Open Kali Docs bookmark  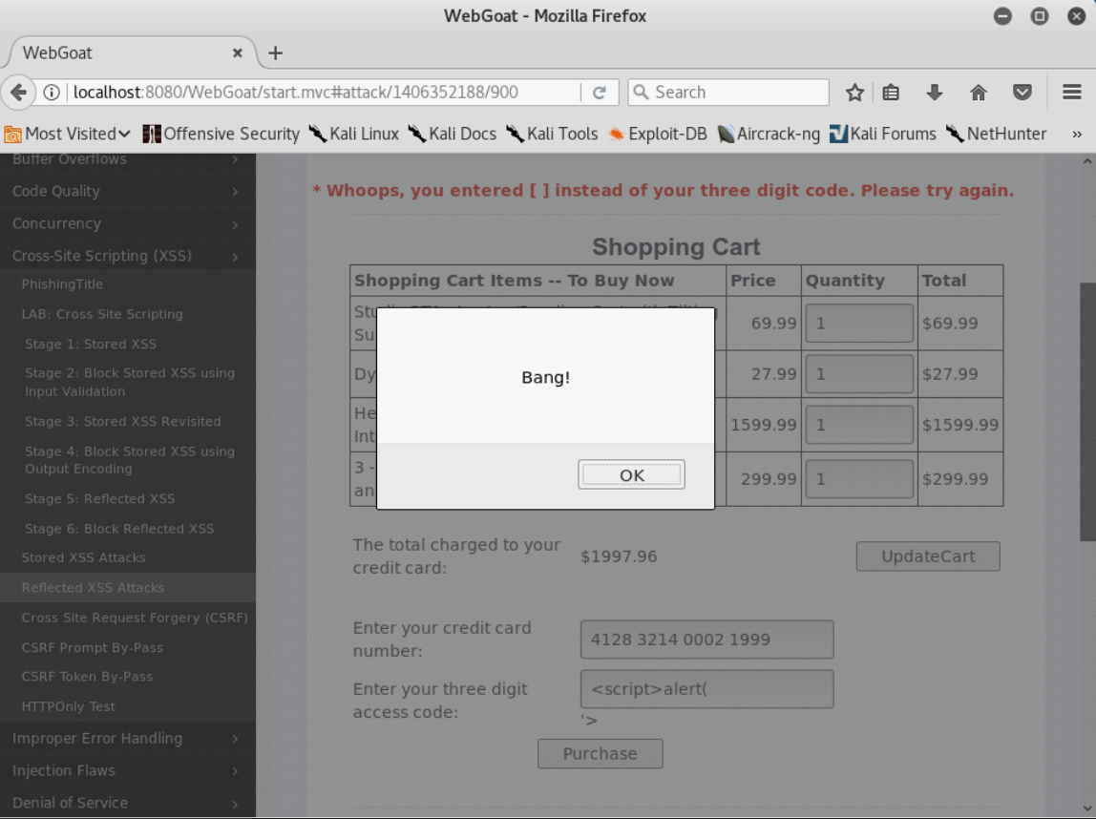coord(452,134)
